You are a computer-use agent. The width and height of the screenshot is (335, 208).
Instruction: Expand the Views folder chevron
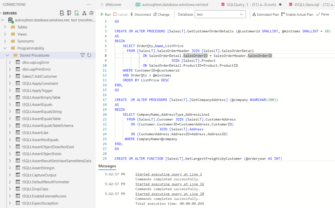5,34
